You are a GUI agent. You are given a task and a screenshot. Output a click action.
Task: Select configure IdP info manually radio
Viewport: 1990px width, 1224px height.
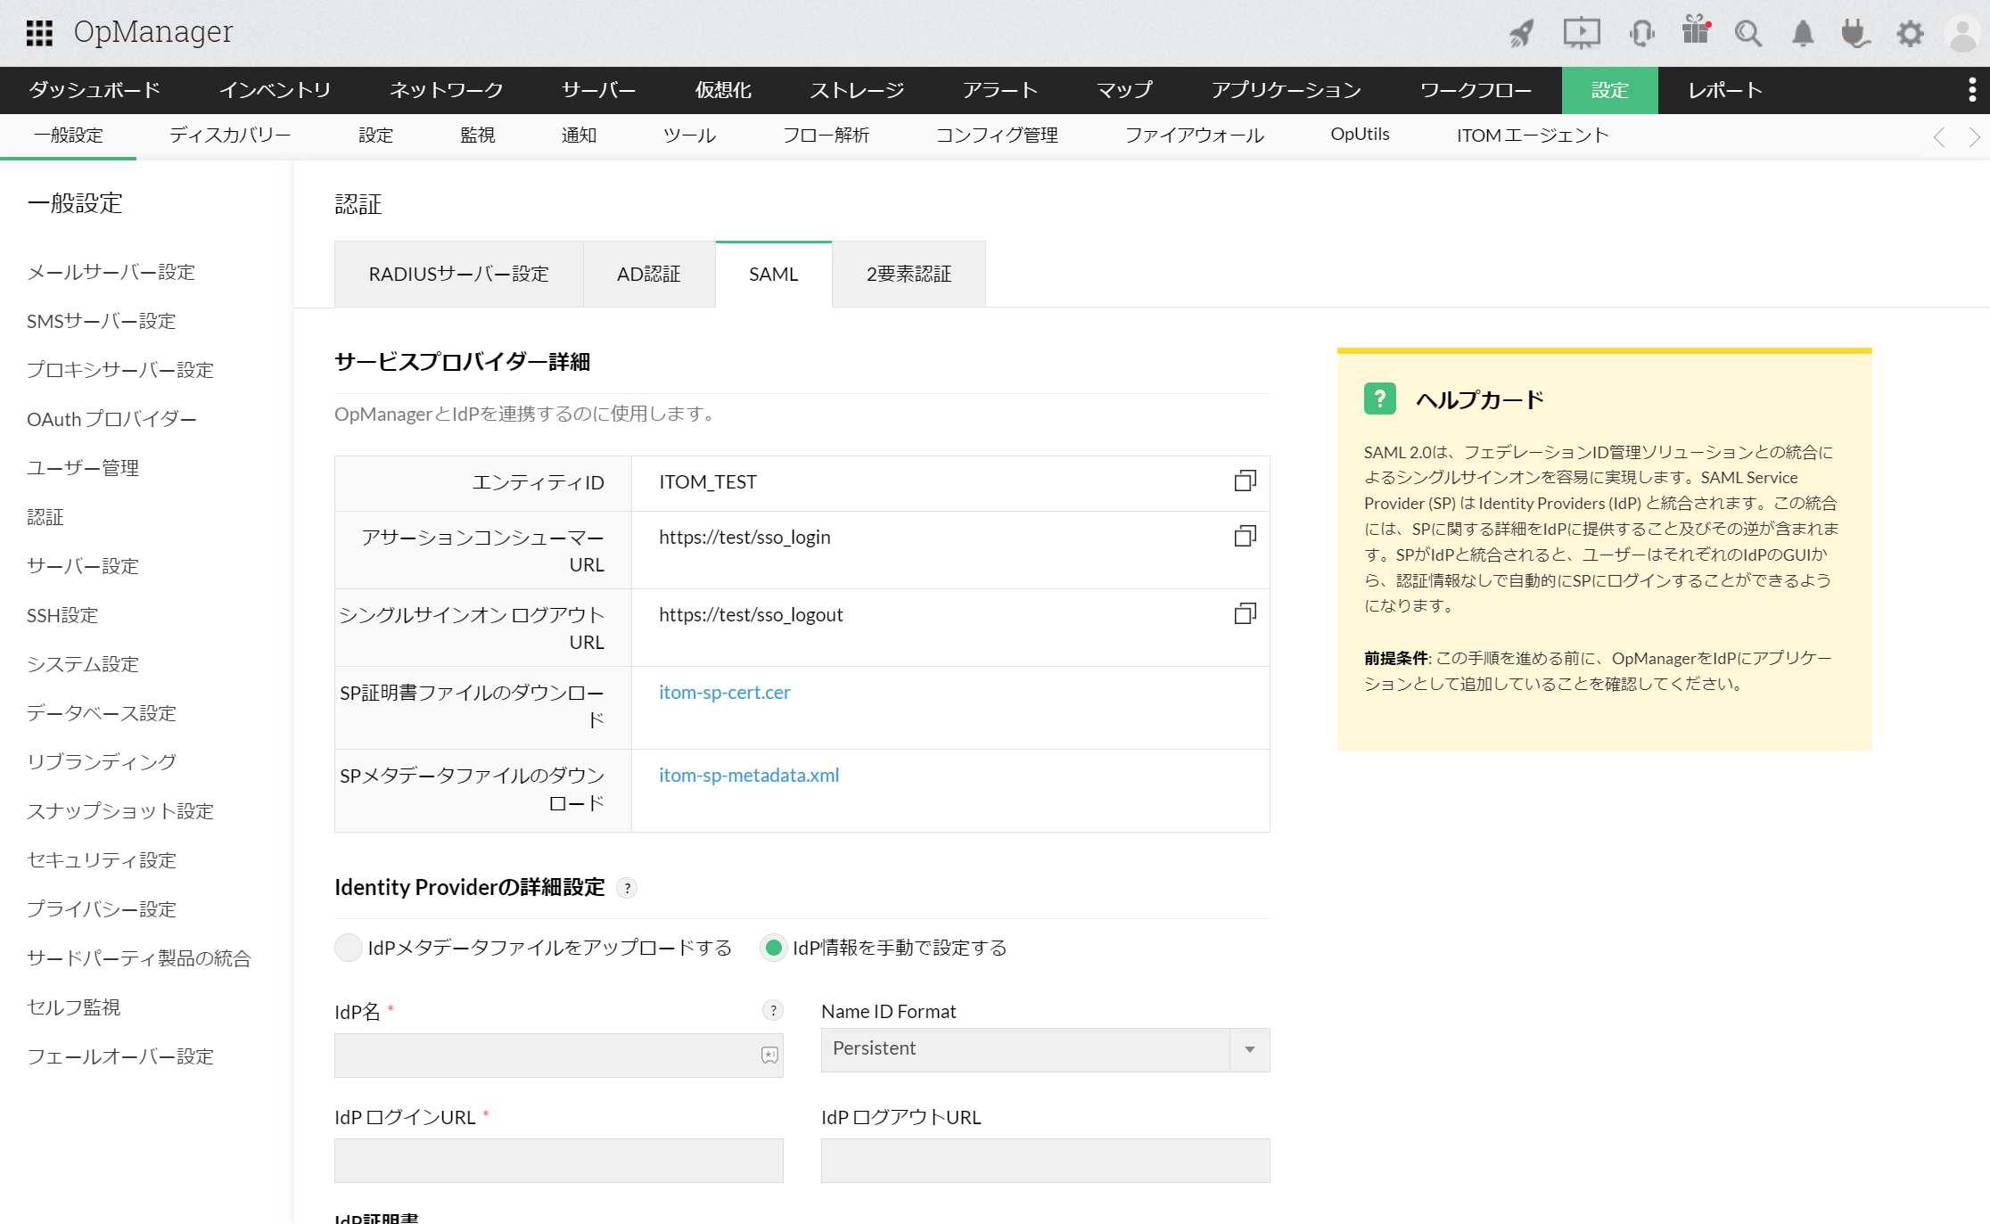click(x=774, y=948)
